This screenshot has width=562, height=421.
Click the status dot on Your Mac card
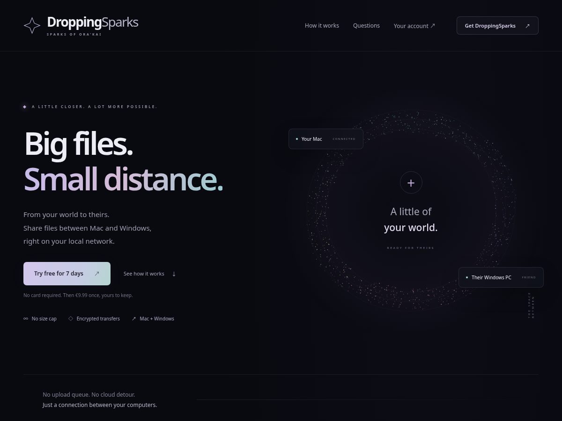pyautogui.click(x=297, y=139)
